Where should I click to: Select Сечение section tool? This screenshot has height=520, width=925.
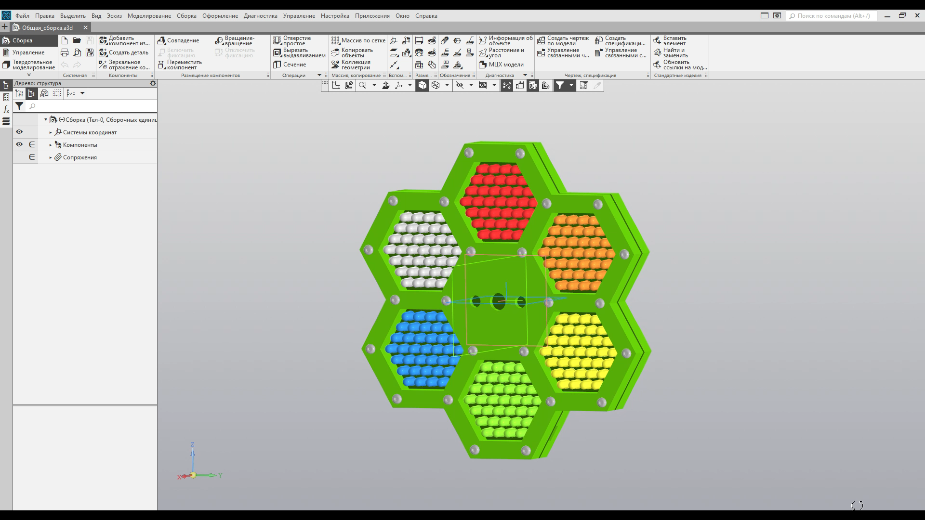[290, 65]
